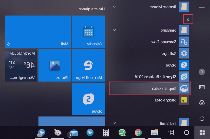Image resolution: width=210 pixels, height=139 pixels.
Task: Expand the Start menu hamburger
Action: pyautogui.click(x=202, y=9)
